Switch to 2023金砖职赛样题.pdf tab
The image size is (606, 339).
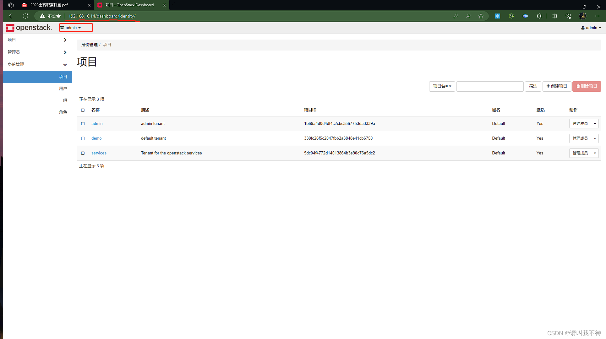49,5
